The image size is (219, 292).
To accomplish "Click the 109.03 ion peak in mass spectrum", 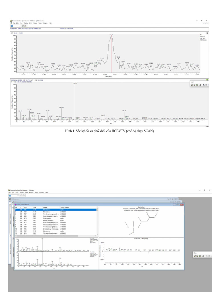I will 61,114.
